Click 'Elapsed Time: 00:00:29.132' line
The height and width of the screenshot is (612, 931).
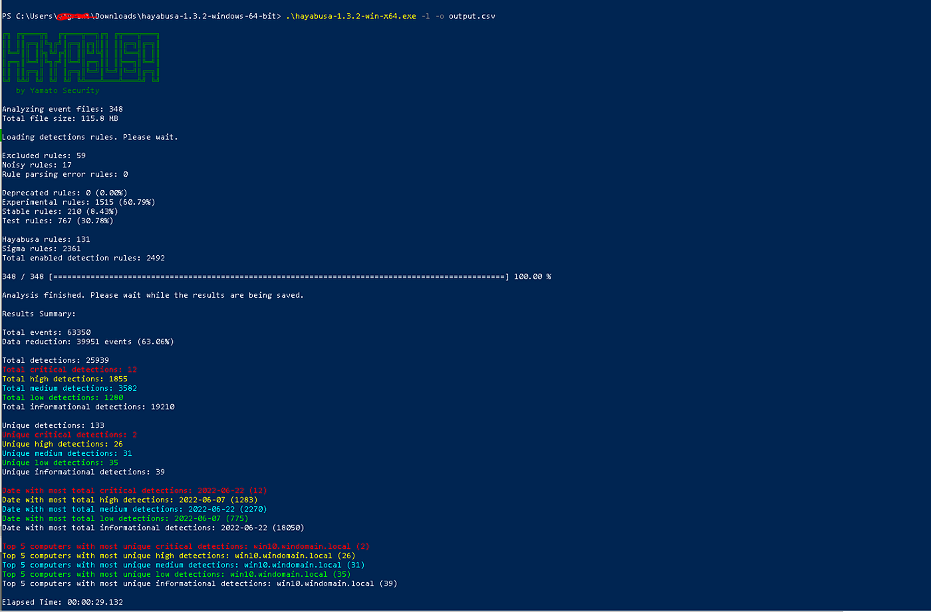coord(63,602)
